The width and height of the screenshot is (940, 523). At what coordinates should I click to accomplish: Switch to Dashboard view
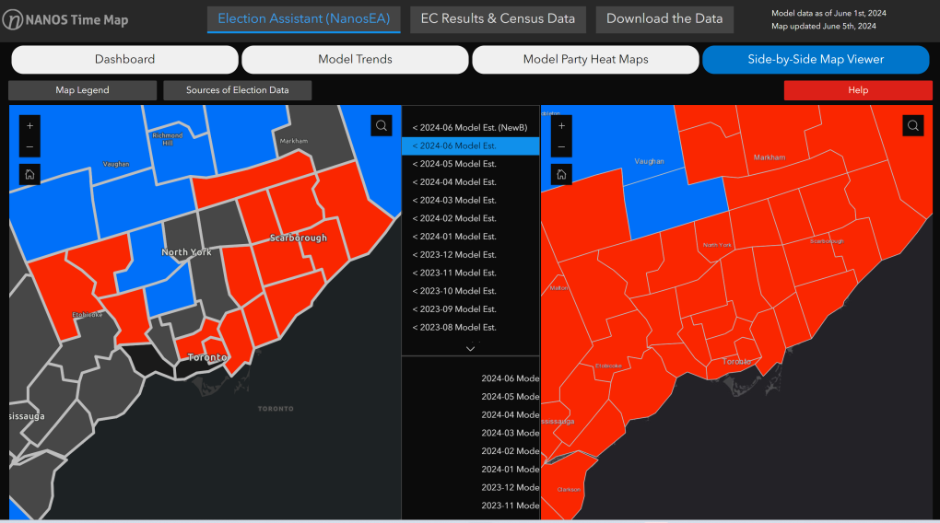click(124, 59)
